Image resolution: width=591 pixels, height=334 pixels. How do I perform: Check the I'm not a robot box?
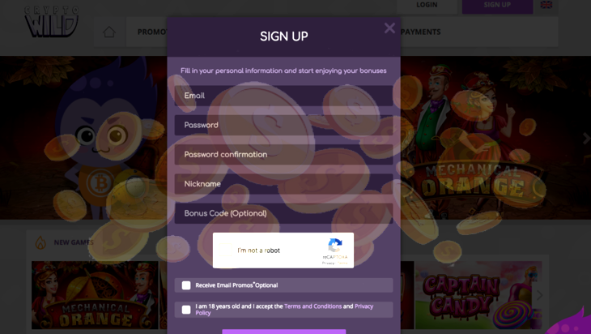click(226, 250)
